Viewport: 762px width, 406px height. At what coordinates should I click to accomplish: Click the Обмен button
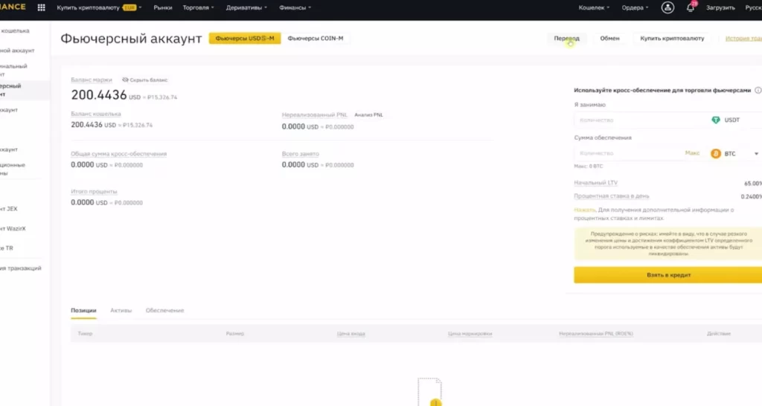[x=609, y=39]
